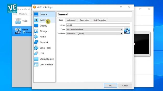
Task: Select the User Interface label
Action: coord(46,64)
